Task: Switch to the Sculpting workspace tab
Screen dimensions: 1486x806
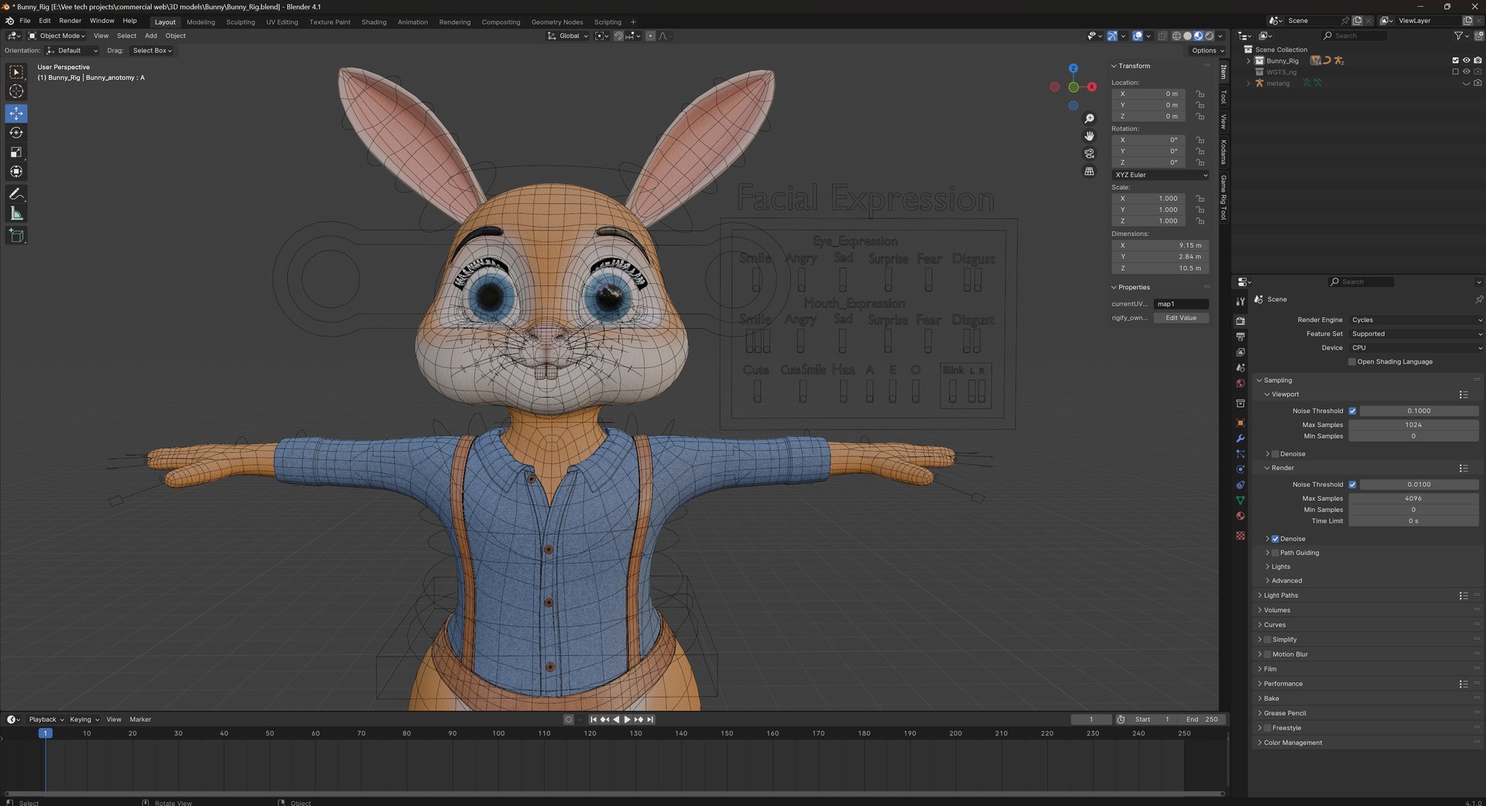Action: 240,22
